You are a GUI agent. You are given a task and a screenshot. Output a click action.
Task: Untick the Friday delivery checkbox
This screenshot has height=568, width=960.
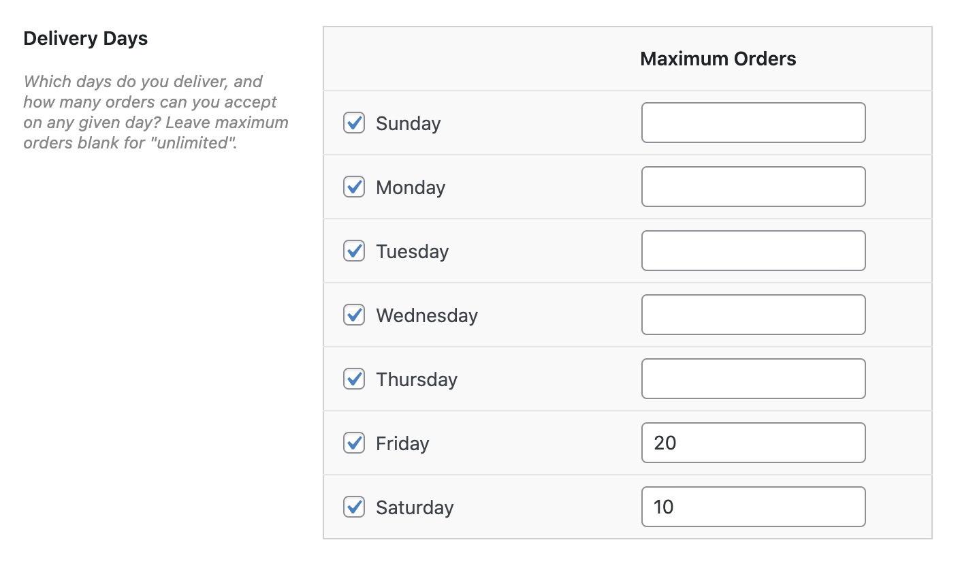[354, 443]
